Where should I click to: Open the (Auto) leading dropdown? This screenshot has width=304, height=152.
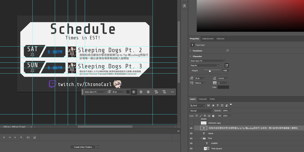point(227,78)
